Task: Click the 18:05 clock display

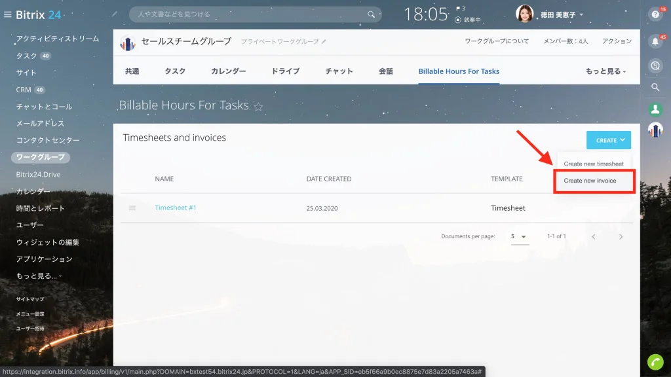Action: (425, 14)
